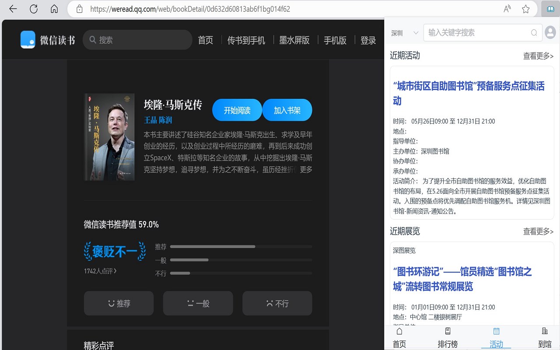Click the WeRead logo icon
Image resolution: width=560 pixels, height=350 pixels.
(x=28, y=40)
